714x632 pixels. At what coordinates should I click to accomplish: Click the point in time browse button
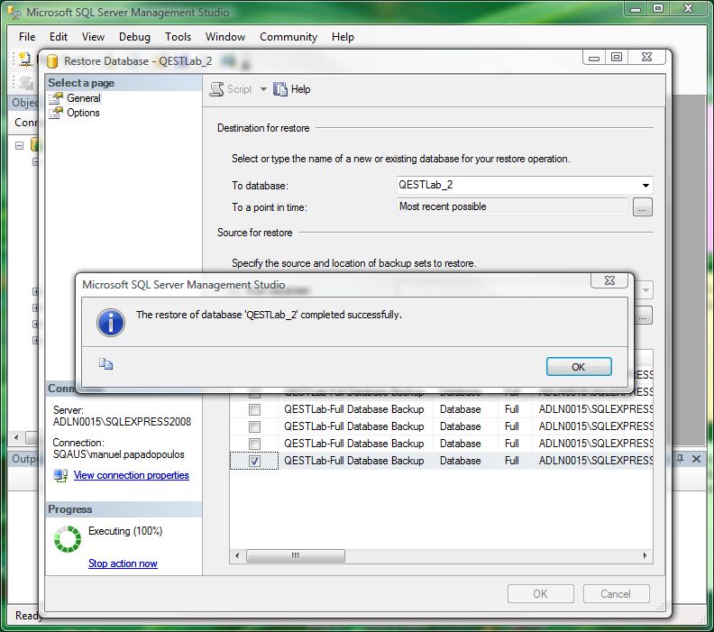(642, 207)
